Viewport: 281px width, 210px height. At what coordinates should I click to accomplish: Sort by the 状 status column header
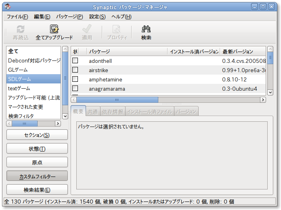75,52
